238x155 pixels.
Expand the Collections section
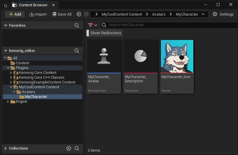5,148
